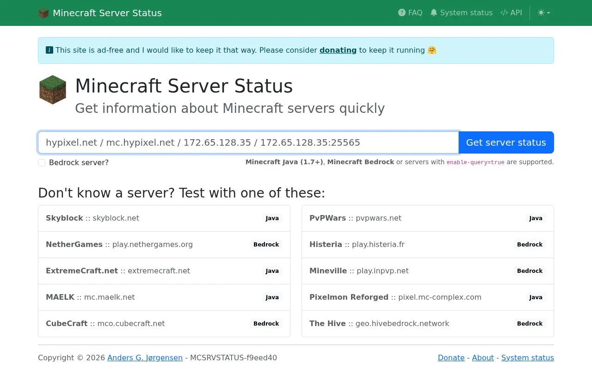Click the large grass block image
592x370 pixels.
53,90
